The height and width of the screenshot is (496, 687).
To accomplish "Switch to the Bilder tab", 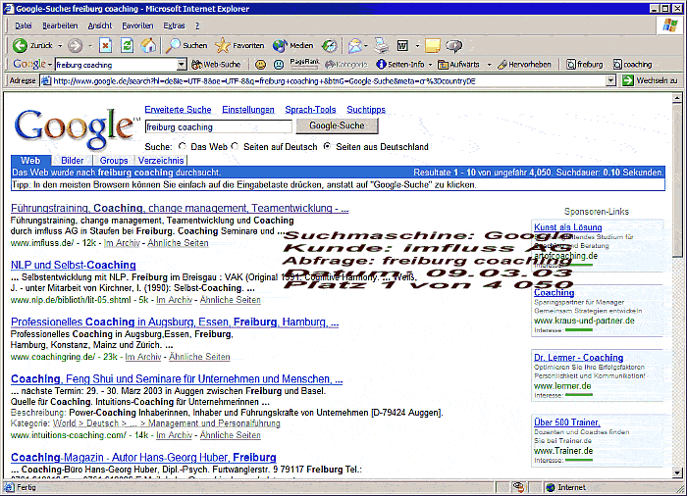I will [73, 160].
